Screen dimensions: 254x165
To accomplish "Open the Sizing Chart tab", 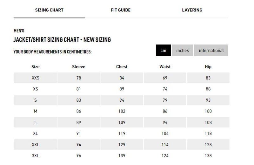I will [x=49, y=10].
